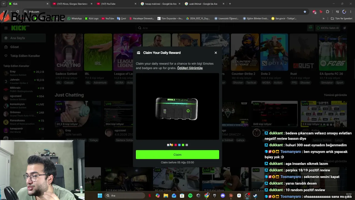
Task: Open the Windows Start menu
Action: pos(100,196)
